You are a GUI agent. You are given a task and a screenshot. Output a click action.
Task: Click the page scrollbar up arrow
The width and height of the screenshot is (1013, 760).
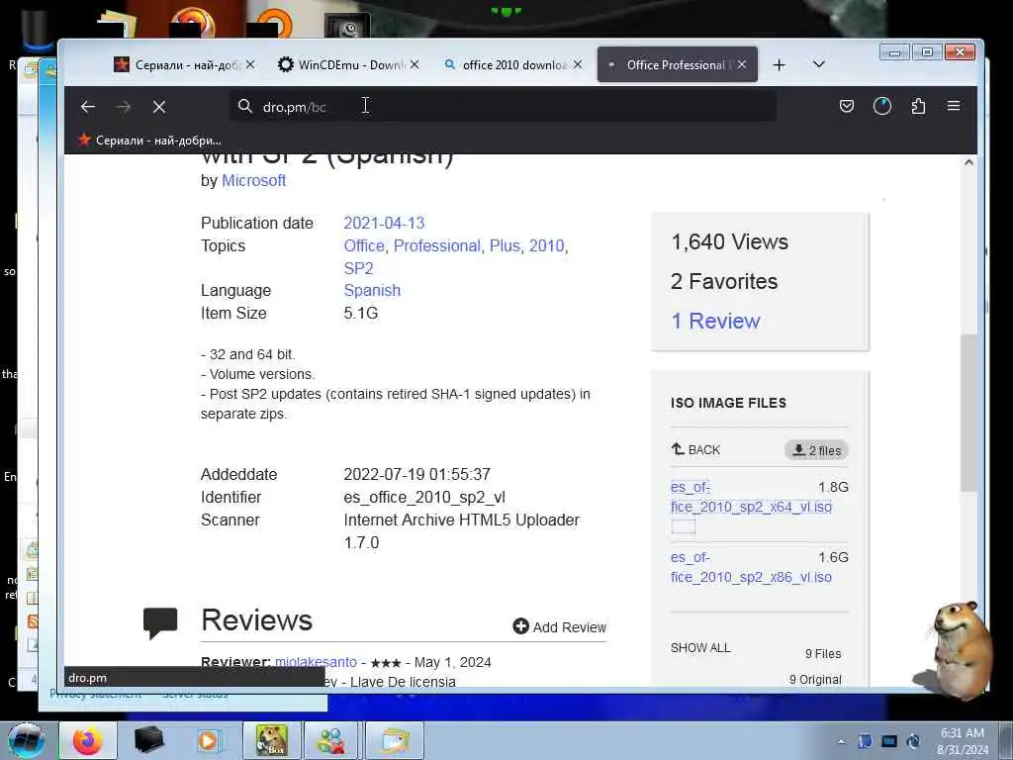pos(968,162)
